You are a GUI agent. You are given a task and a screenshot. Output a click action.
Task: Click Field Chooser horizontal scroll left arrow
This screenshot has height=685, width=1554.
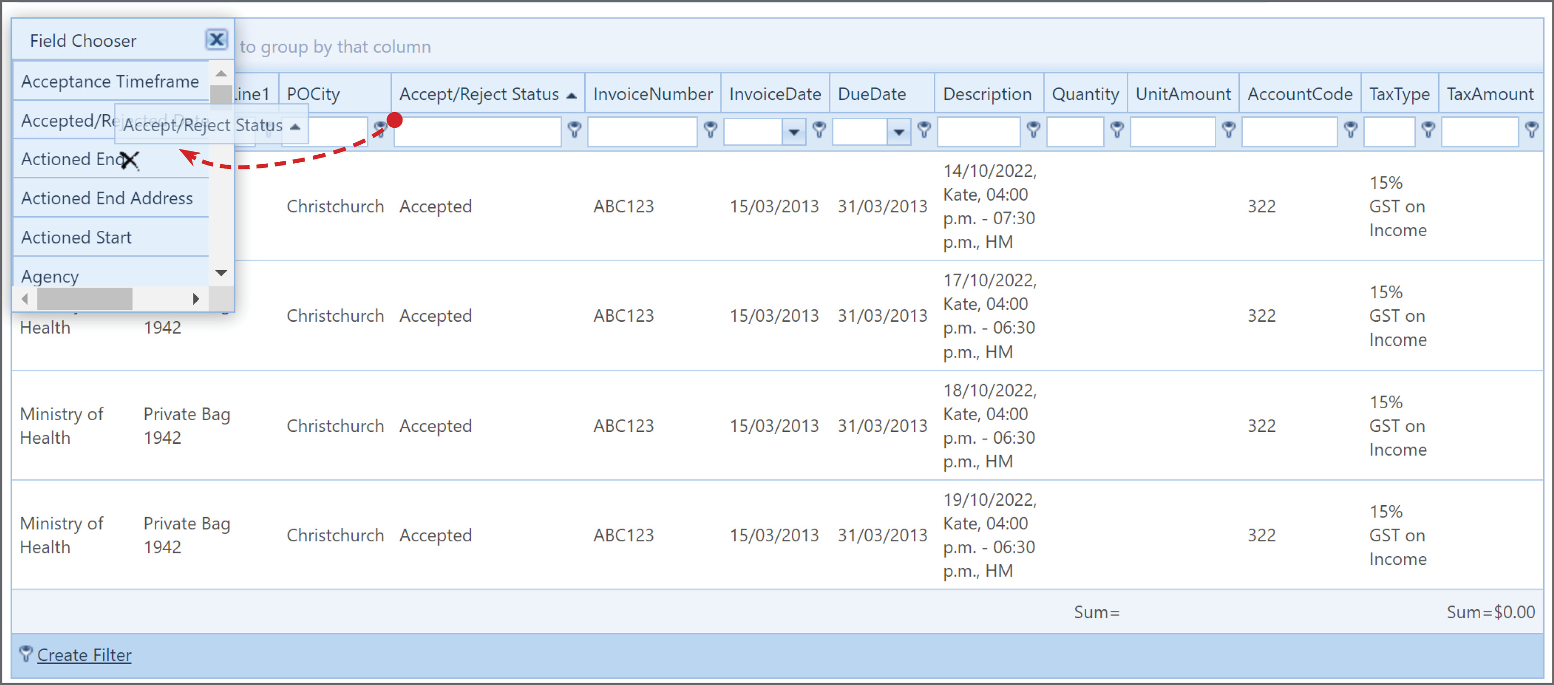tap(25, 299)
